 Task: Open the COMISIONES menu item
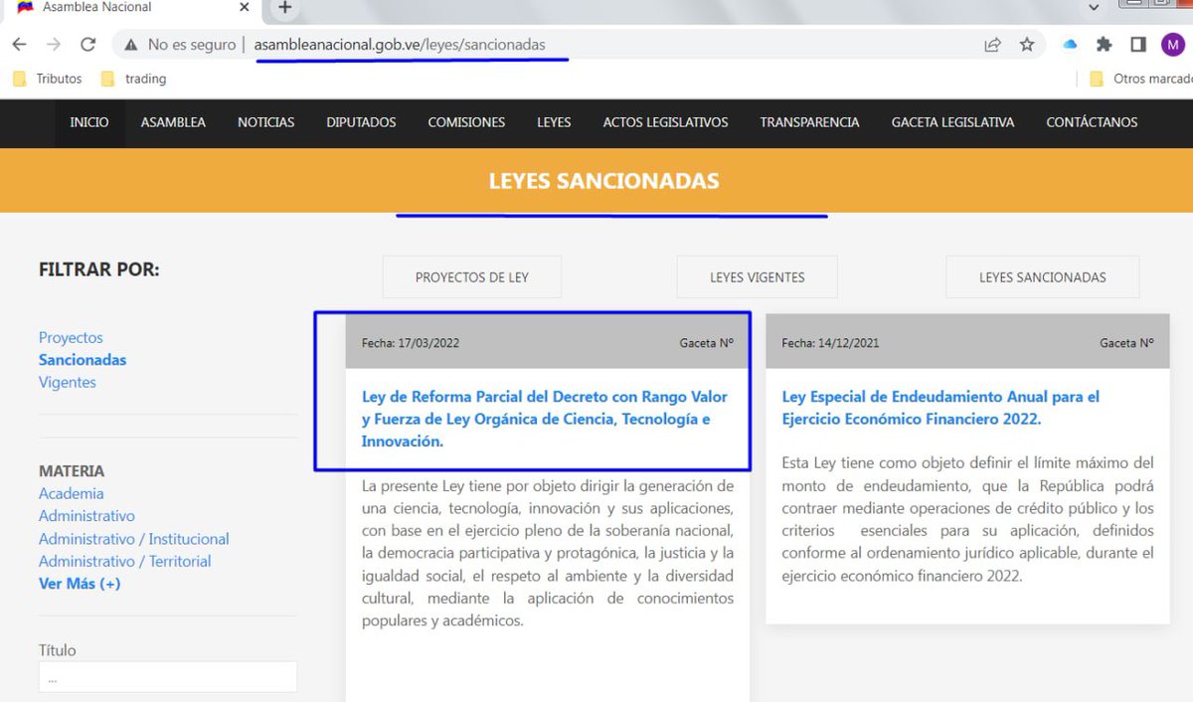coord(466,122)
